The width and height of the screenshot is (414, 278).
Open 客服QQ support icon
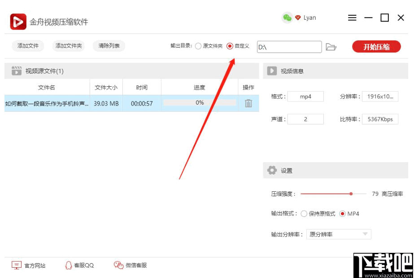pyautogui.click(x=68, y=265)
